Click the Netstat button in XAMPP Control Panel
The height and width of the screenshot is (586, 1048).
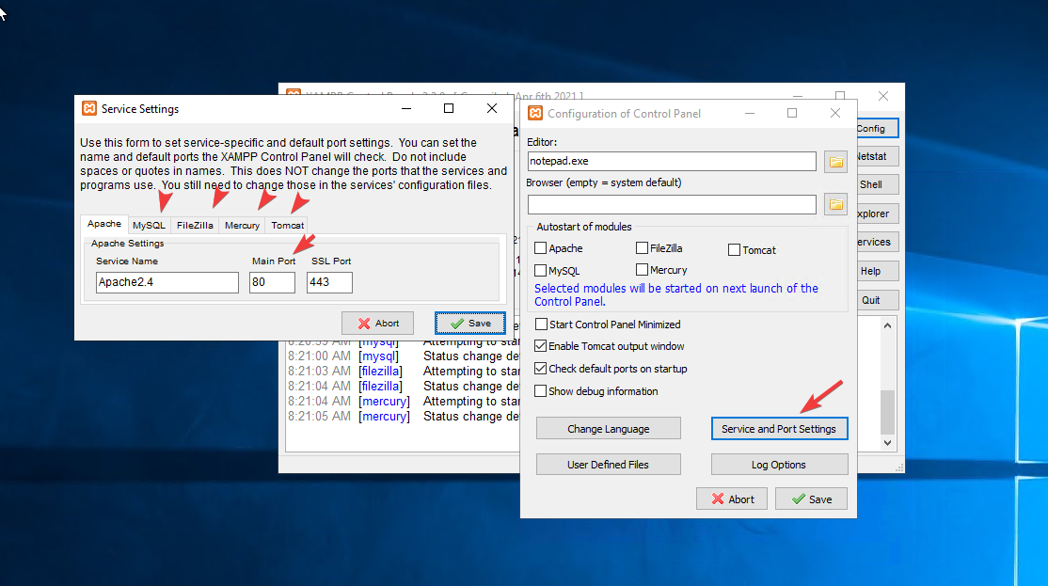pyautogui.click(x=878, y=156)
